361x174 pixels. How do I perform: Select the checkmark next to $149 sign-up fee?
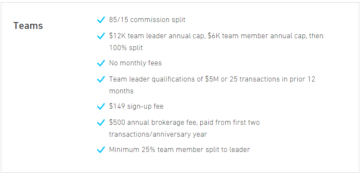pos(101,107)
